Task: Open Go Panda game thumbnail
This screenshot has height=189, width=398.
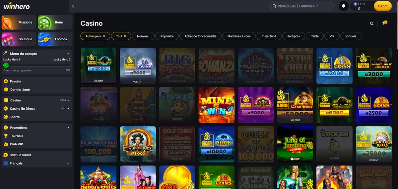Action: 256,177
